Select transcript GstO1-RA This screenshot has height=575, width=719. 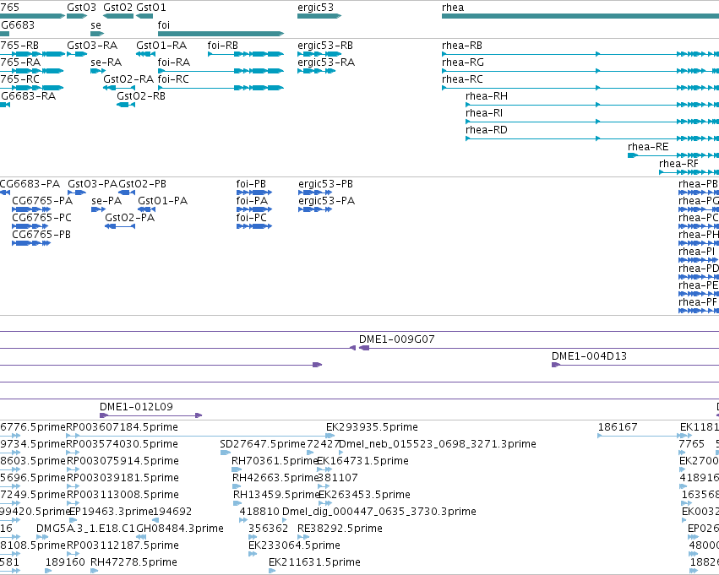click(x=145, y=54)
